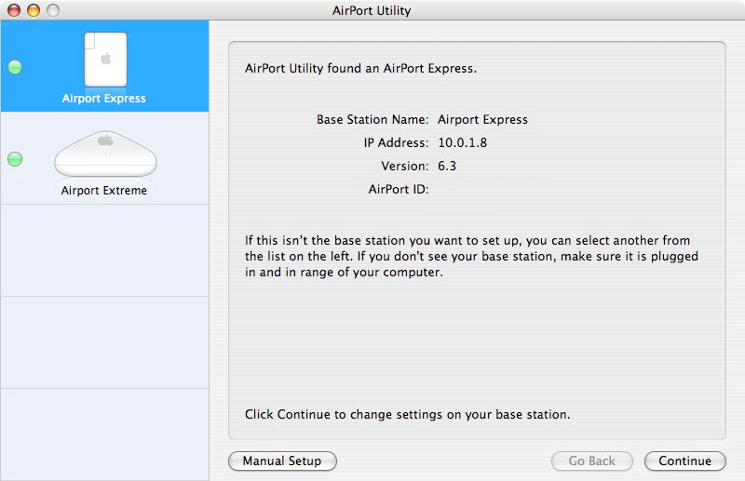
Task: Click the Version label
Action: coord(405,166)
